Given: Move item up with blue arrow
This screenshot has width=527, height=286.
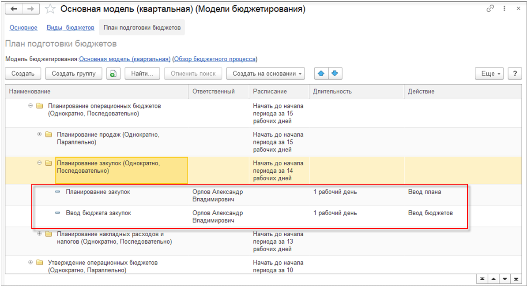Looking at the screenshot, I should 321,74.
